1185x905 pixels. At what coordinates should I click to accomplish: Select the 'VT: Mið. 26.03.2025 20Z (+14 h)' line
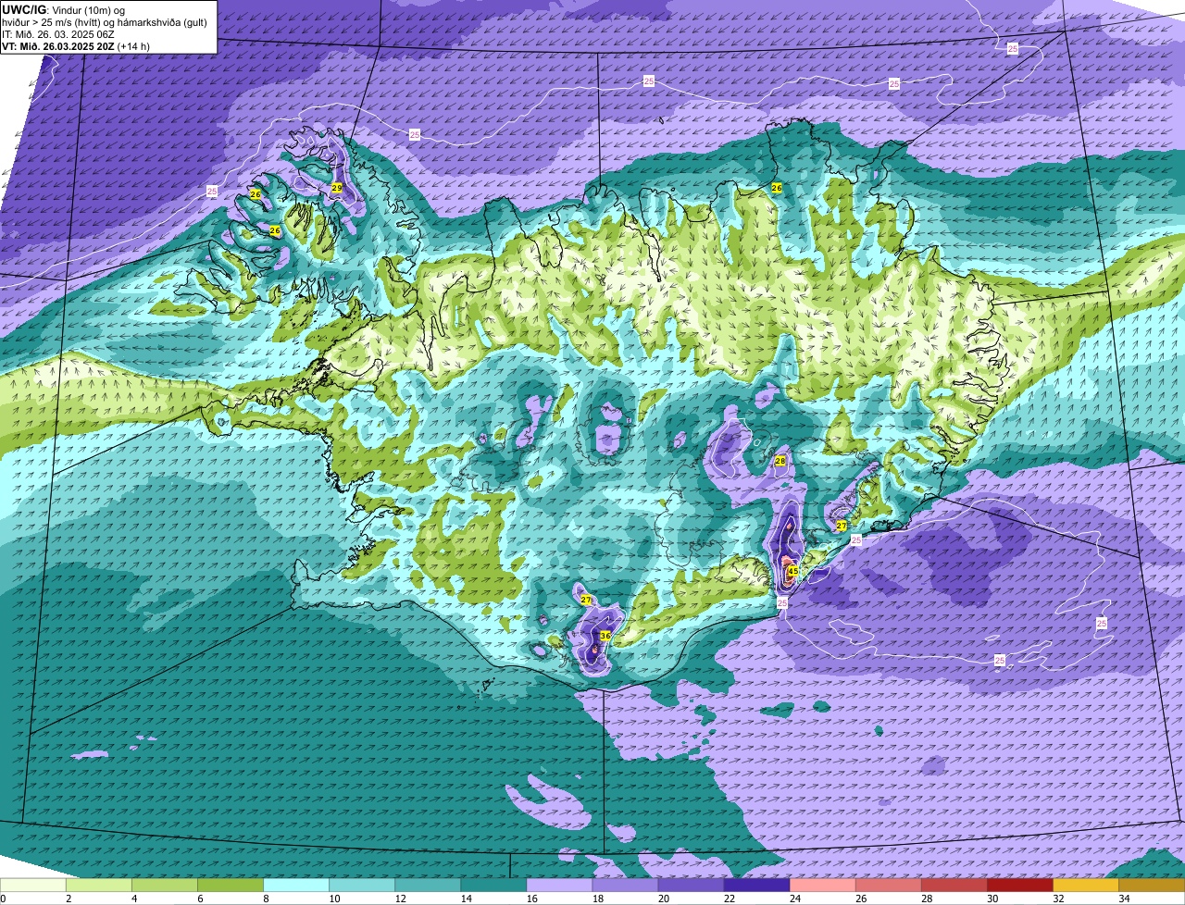76,45
